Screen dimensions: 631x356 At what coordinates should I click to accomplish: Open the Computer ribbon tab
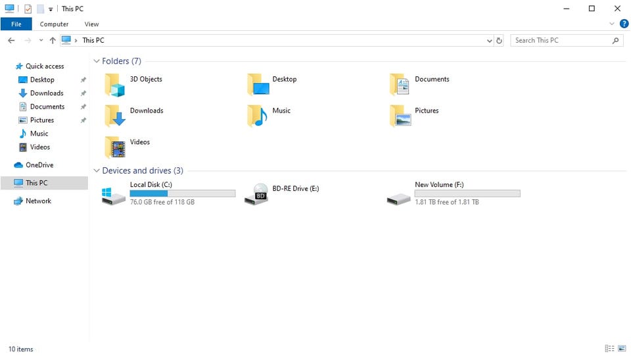(x=54, y=24)
